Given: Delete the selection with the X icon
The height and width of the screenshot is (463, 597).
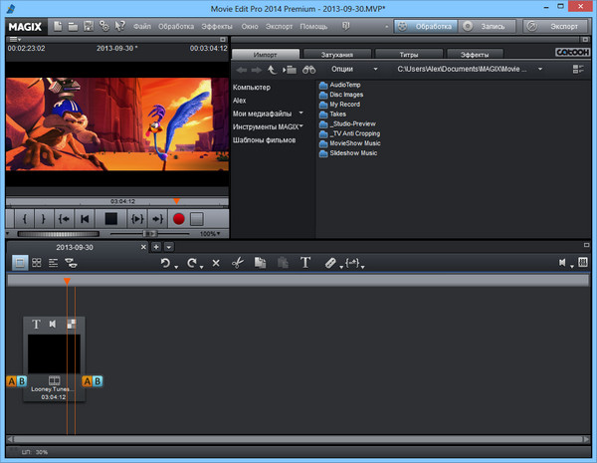Looking at the screenshot, I should coord(216,263).
